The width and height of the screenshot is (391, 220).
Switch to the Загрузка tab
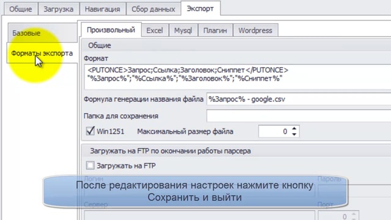pyautogui.click(x=59, y=9)
